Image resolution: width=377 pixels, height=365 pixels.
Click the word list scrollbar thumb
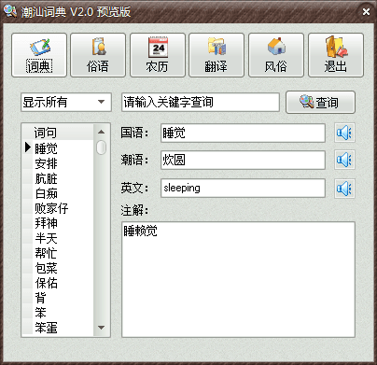pyautogui.click(x=101, y=147)
